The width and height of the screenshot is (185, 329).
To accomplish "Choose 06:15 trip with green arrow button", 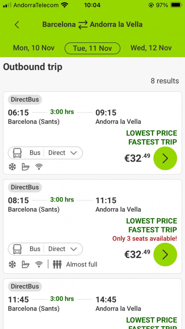I will pyautogui.click(x=165, y=159).
